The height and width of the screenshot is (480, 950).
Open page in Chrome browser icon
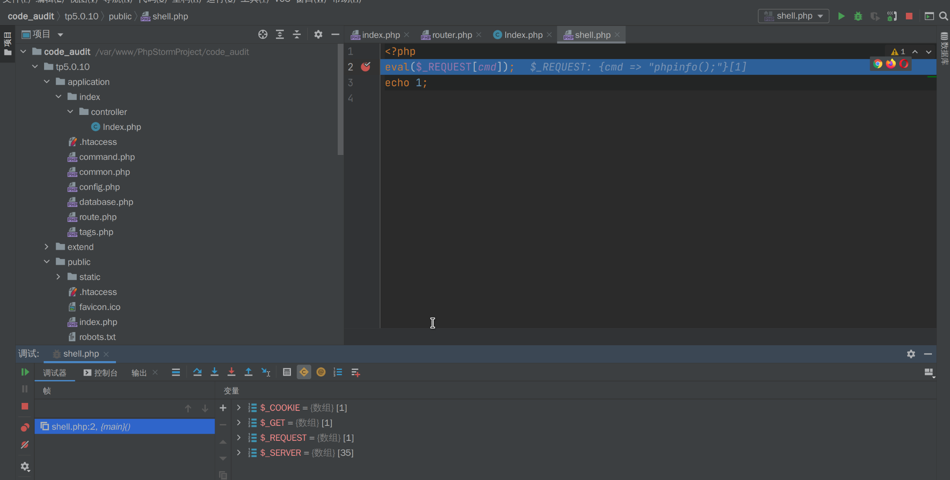point(878,64)
